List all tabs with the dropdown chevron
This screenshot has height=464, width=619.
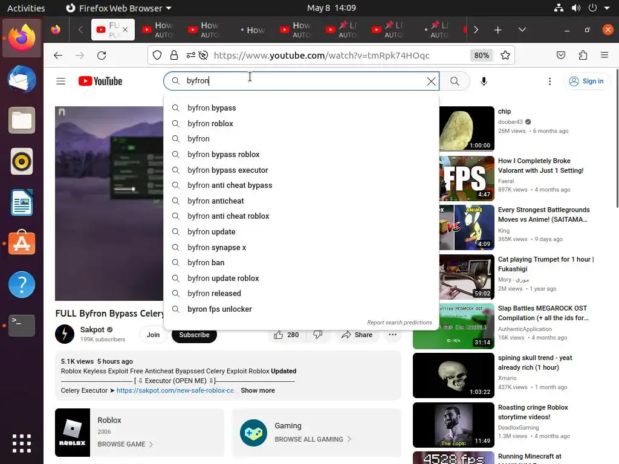pos(522,30)
